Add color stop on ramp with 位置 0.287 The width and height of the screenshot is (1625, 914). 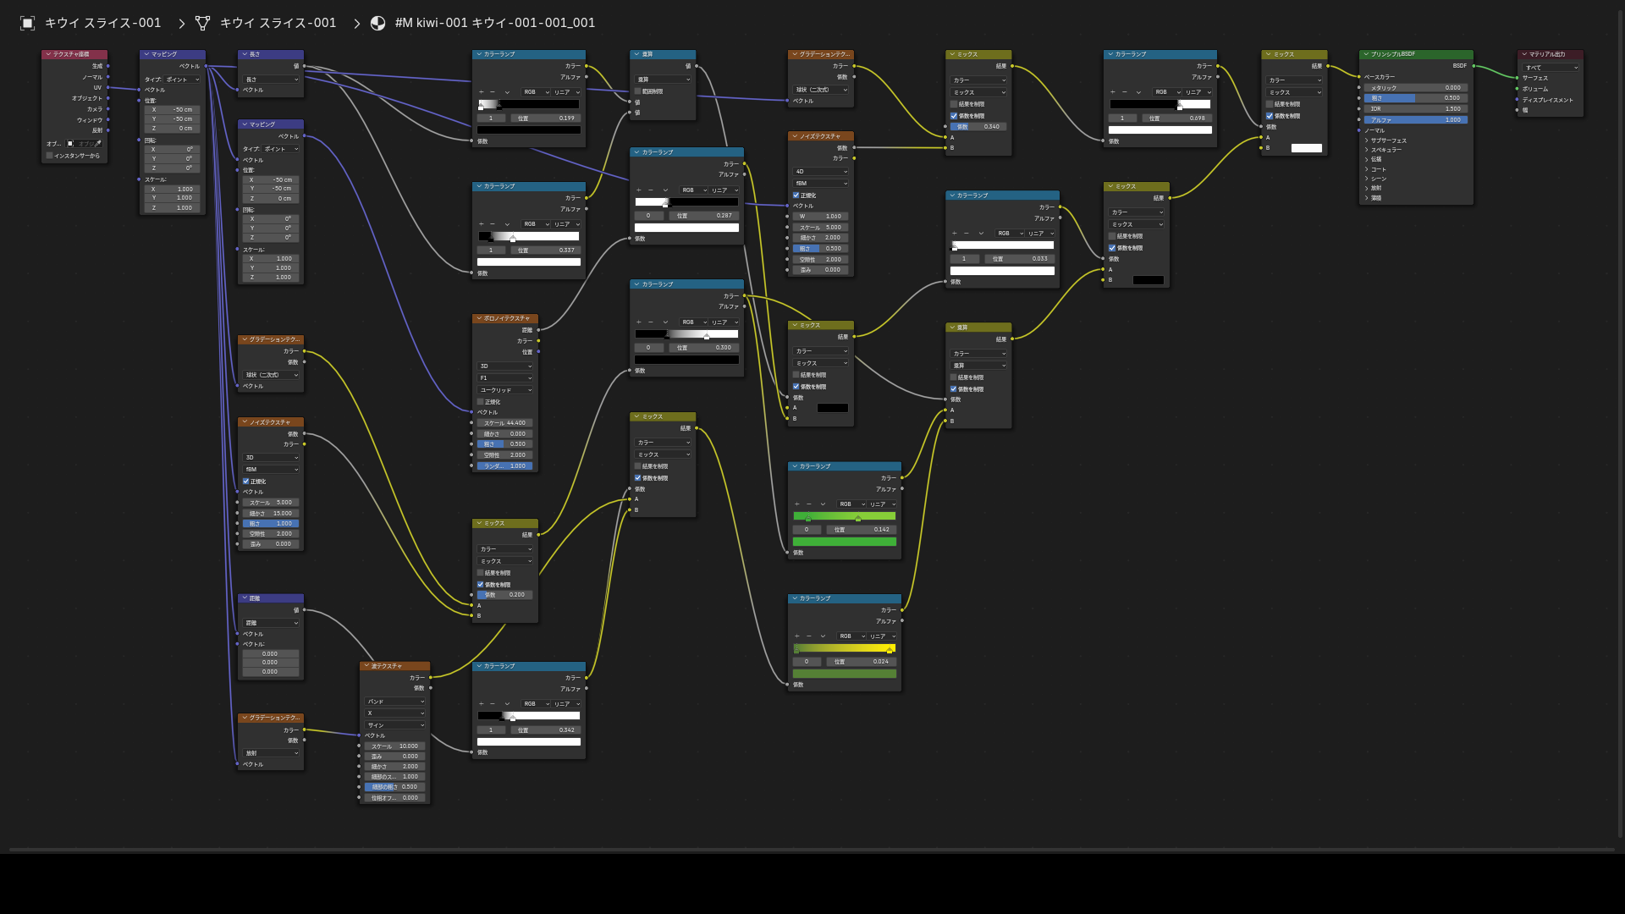pyautogui.click(x=639, y=190)
